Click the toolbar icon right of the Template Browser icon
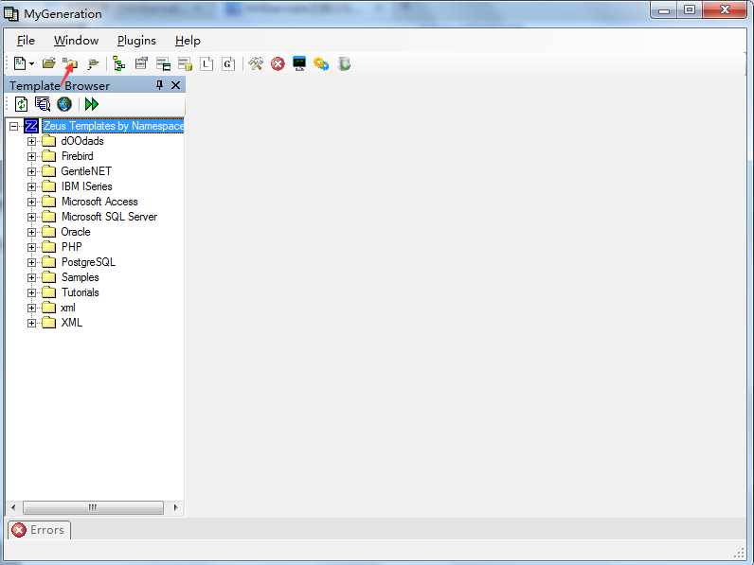This screenshot has width=754, height=565. click(93, 63)
